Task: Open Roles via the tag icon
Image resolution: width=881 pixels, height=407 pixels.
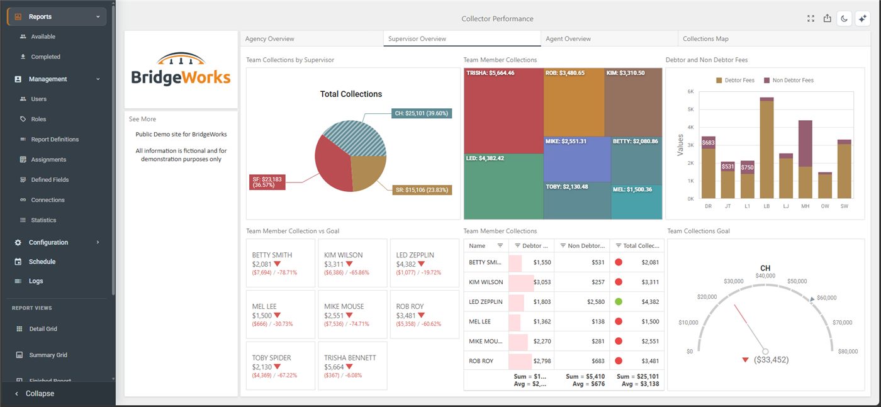Action: coord(23,119)
